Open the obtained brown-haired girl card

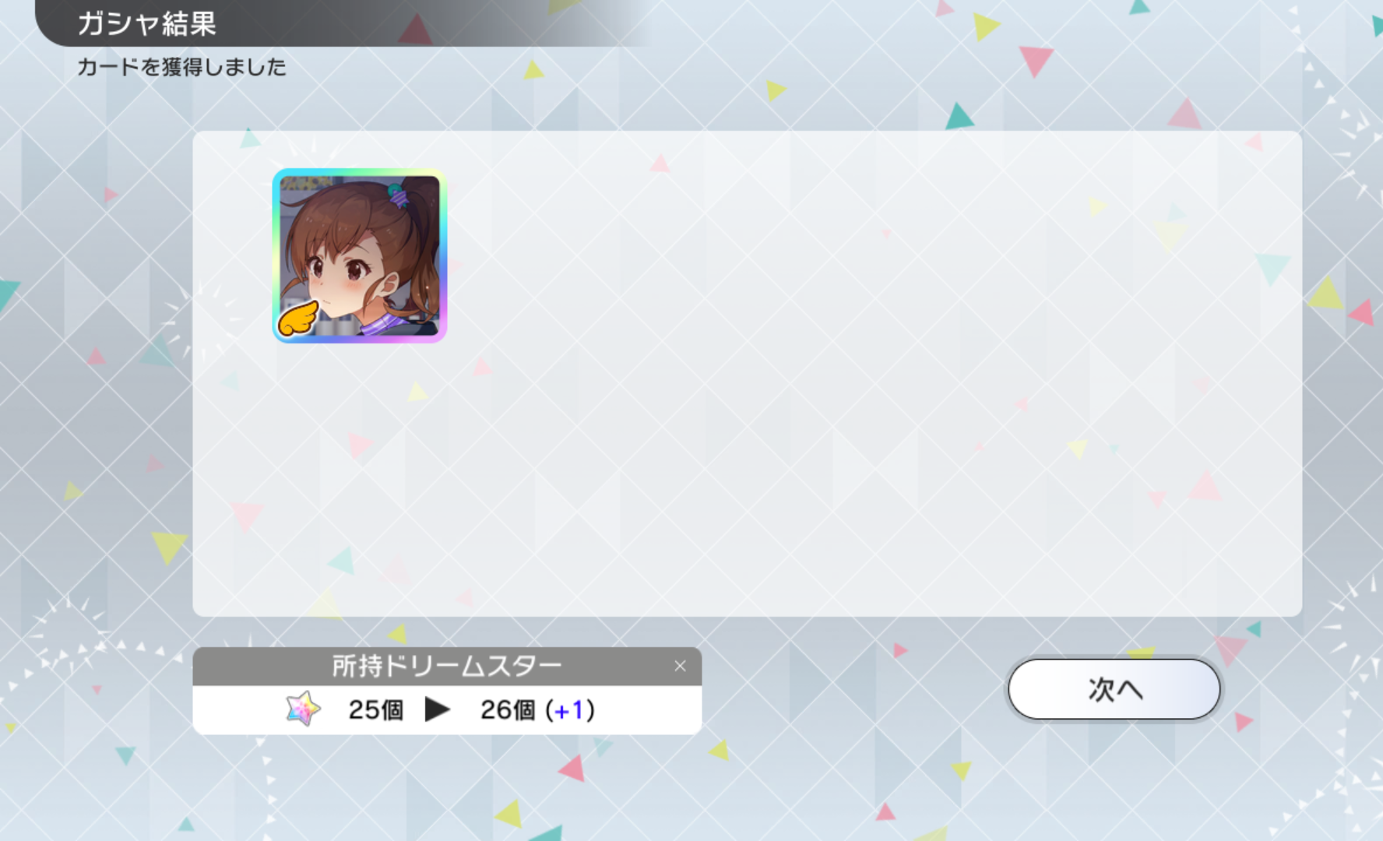click(x=360, y=255)
